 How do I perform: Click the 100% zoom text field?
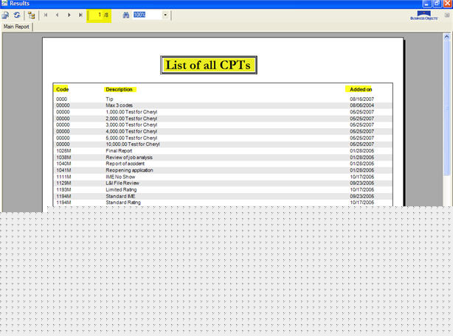click(x=148, y=15)
